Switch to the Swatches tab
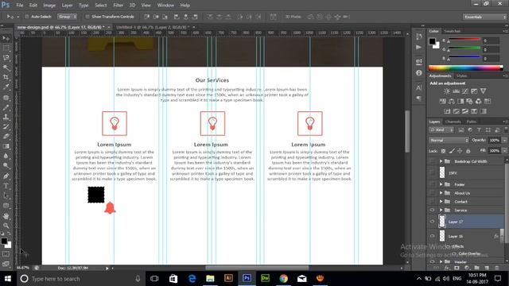Viewport: 509px width, 286px height. (453, 31)
